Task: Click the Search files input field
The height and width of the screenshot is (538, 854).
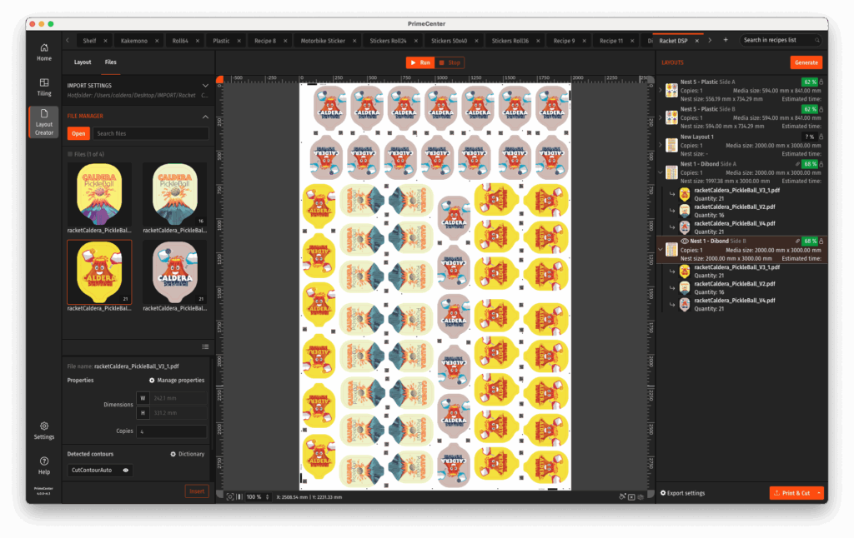Action: 151,133
